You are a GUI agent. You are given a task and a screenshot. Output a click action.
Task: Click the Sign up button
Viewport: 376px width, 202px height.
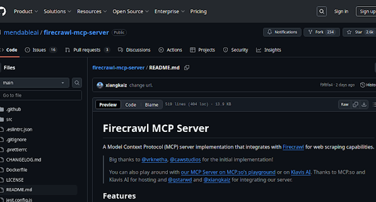point(366,11)
